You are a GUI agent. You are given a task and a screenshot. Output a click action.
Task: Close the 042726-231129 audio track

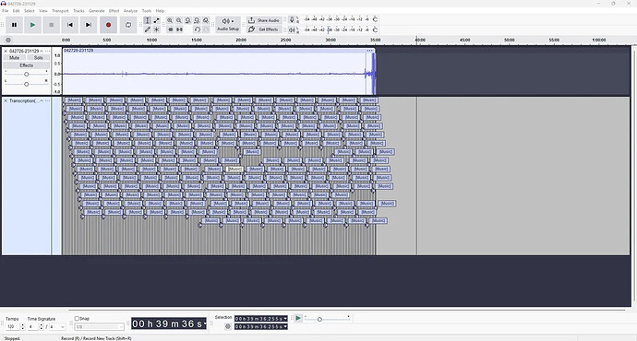6,51
